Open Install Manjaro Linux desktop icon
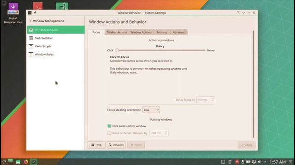Image resolution: width=295 pixels, height=165 pixels. pyautogui.click(x=13, y=13)
